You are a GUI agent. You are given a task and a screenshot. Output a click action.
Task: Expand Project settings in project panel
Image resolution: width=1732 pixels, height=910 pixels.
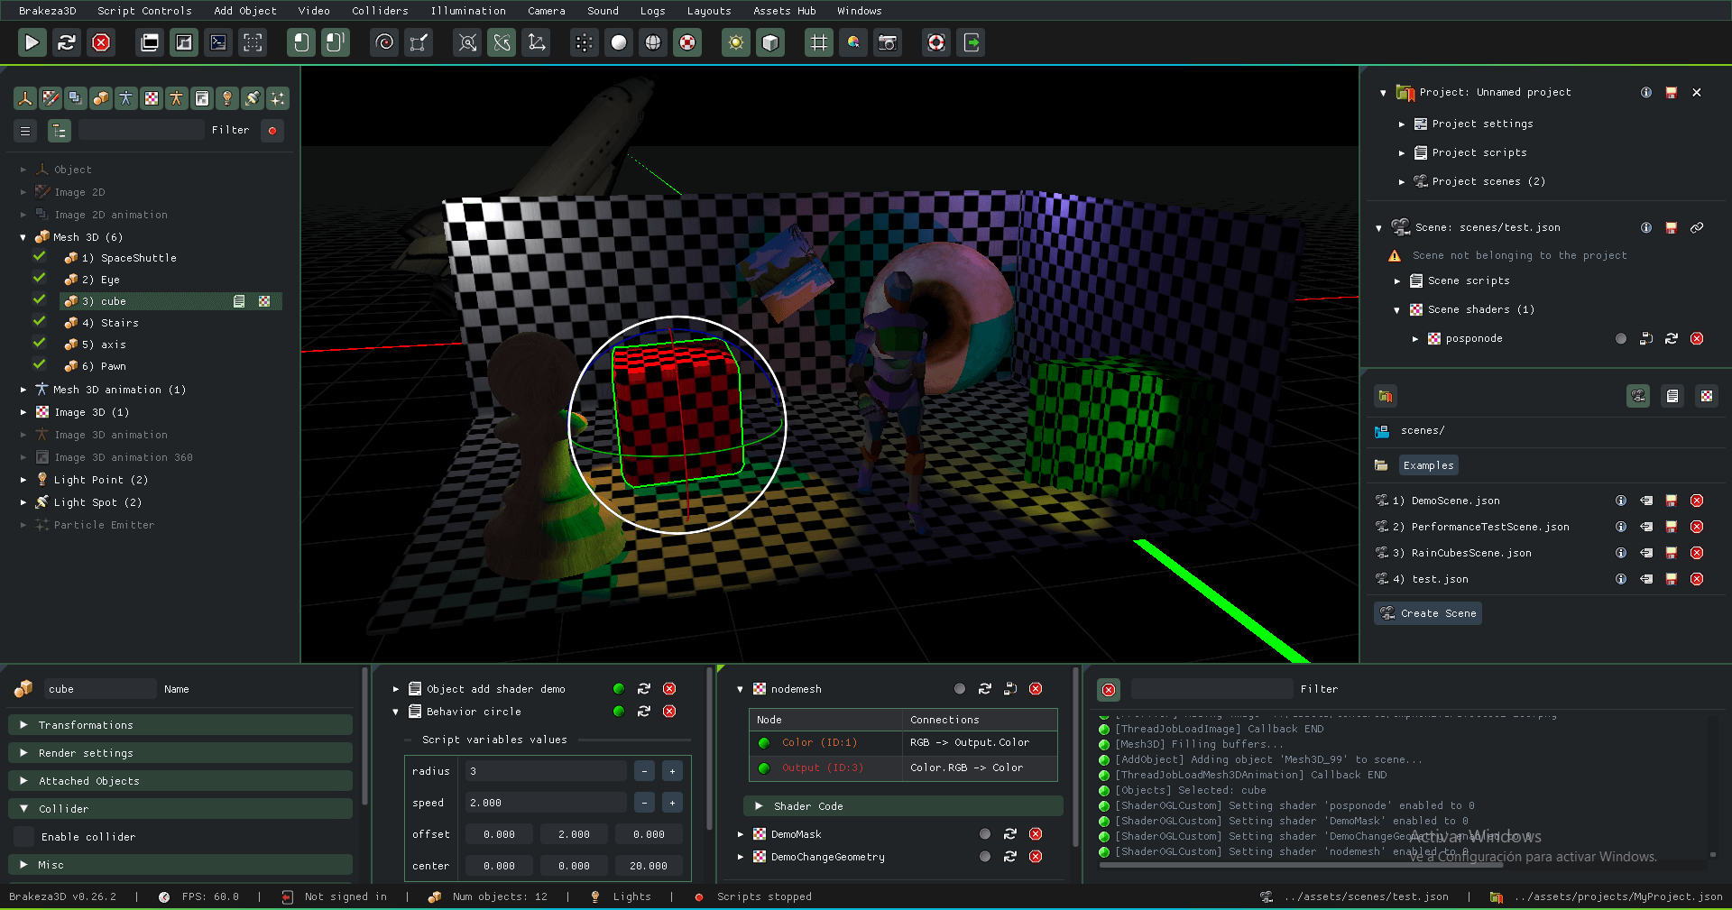pos(1402,124)
